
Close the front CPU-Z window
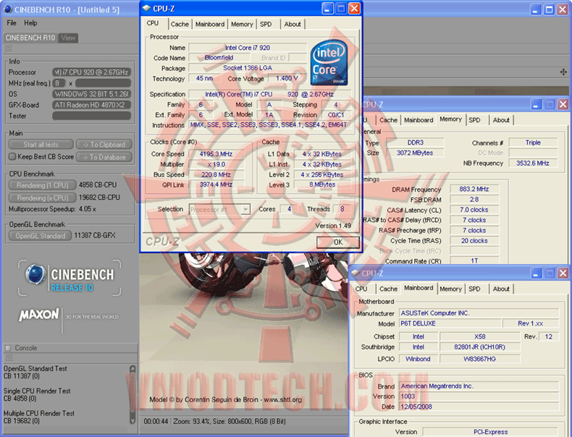(354, 9)
